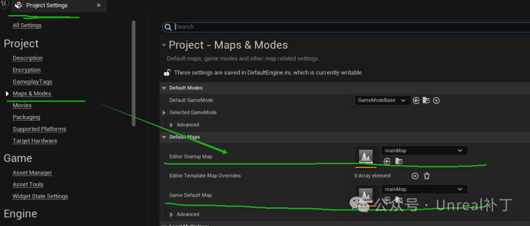The width and height of the screenshot is (530, 226).
Task: Click the '0 Array element' text
Action: click(373, 176)
